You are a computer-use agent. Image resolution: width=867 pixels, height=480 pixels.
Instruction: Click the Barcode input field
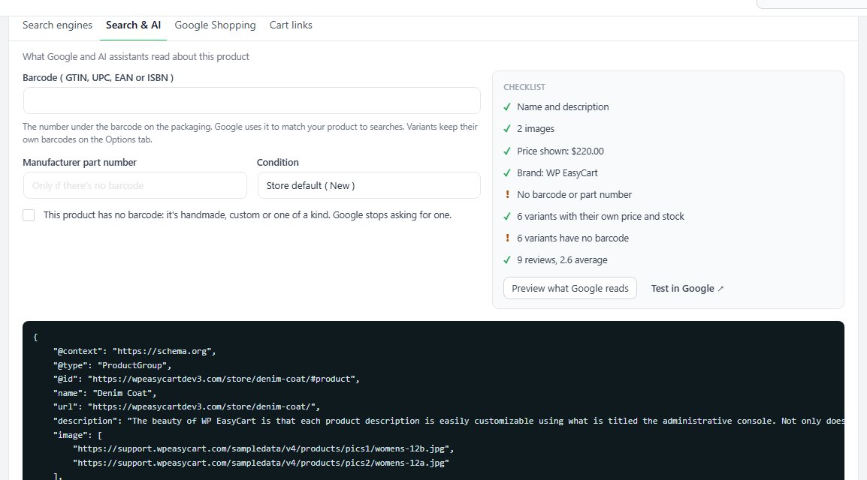[252, 101]
